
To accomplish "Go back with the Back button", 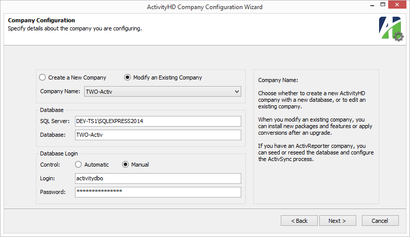I will [x=299, y=221].
